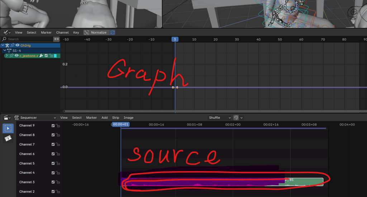The image size is (367, 197).
Task: Toggle the c_jawbone.x channel checkbox
Action: 46,56
